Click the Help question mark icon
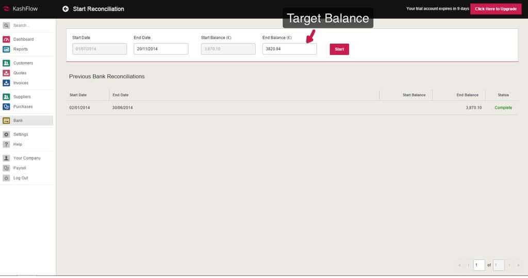This screenshot has height=278, width=528. point(6,144)
